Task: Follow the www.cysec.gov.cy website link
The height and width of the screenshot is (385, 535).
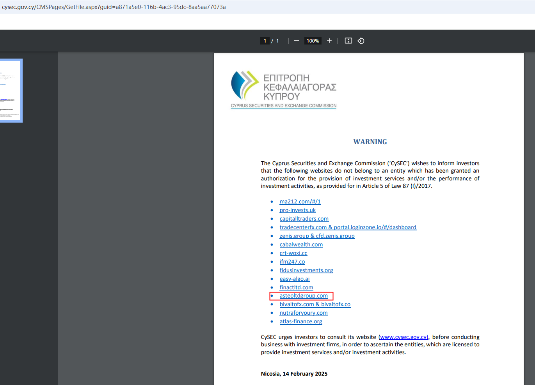Action: [x=404, y=337]
